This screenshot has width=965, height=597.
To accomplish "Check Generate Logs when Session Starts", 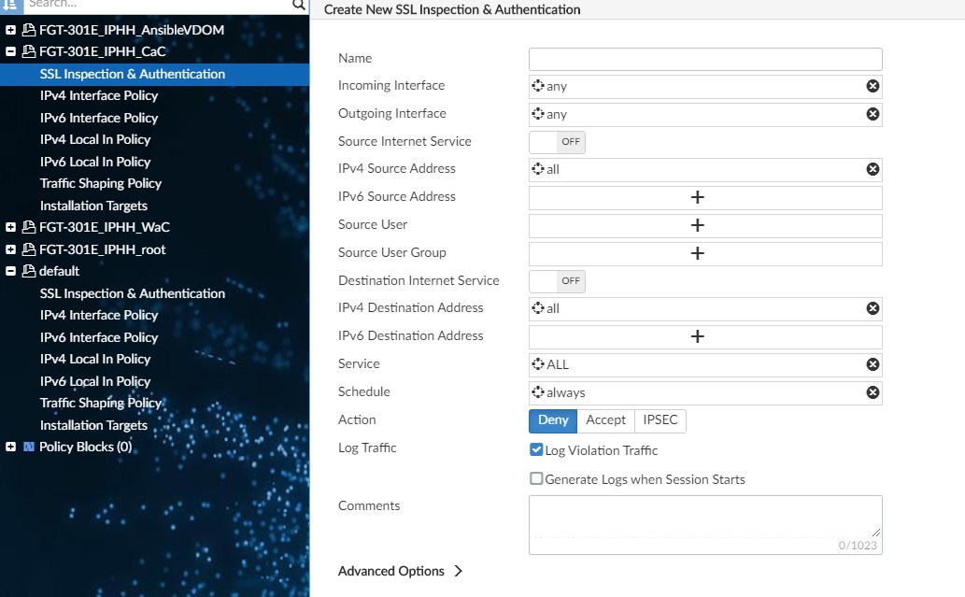I will click(536, 478).
